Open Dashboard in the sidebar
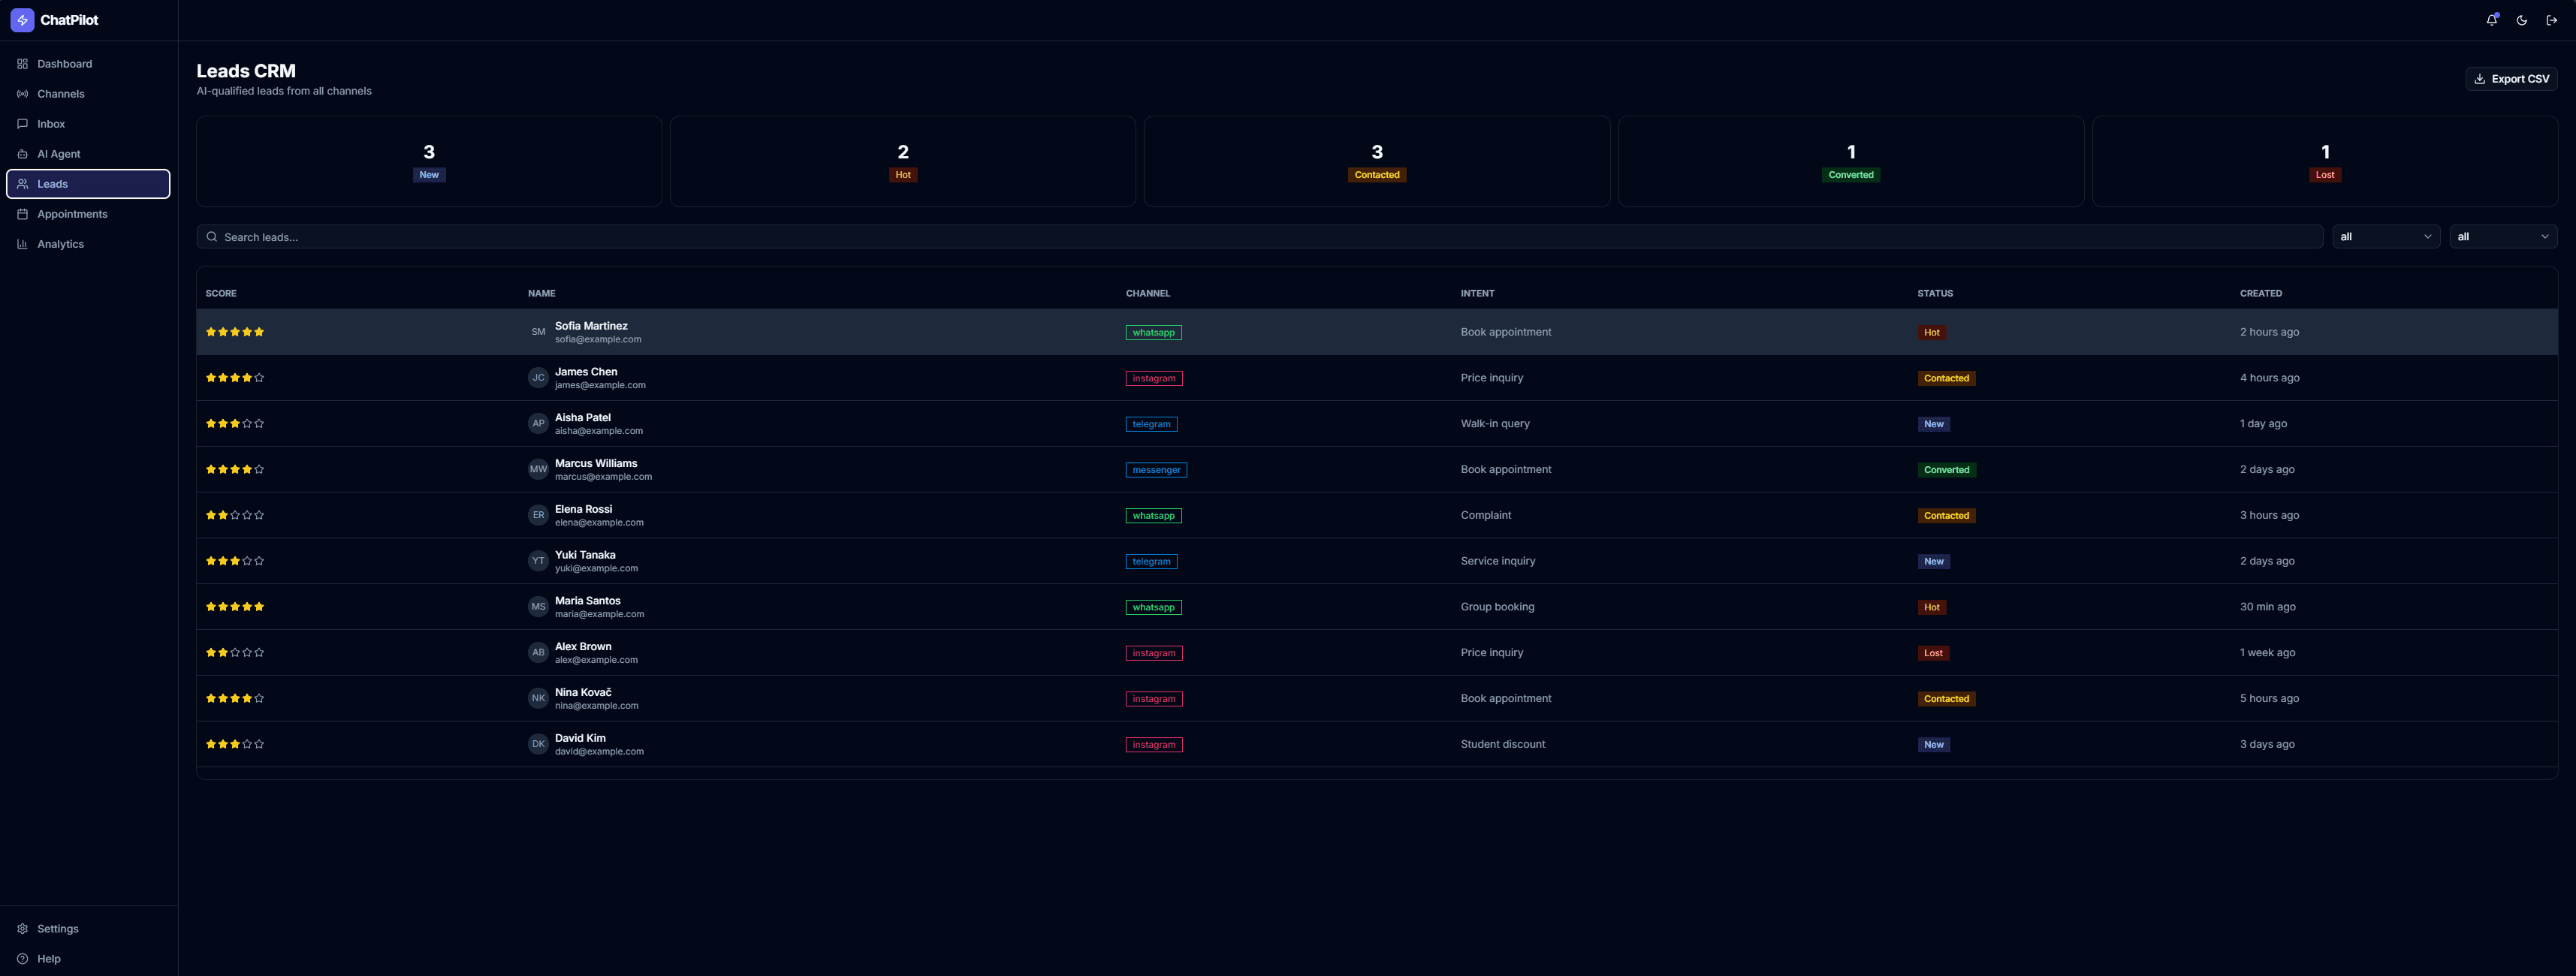Screen dimensions: 2576x976 tap(88, 64)
